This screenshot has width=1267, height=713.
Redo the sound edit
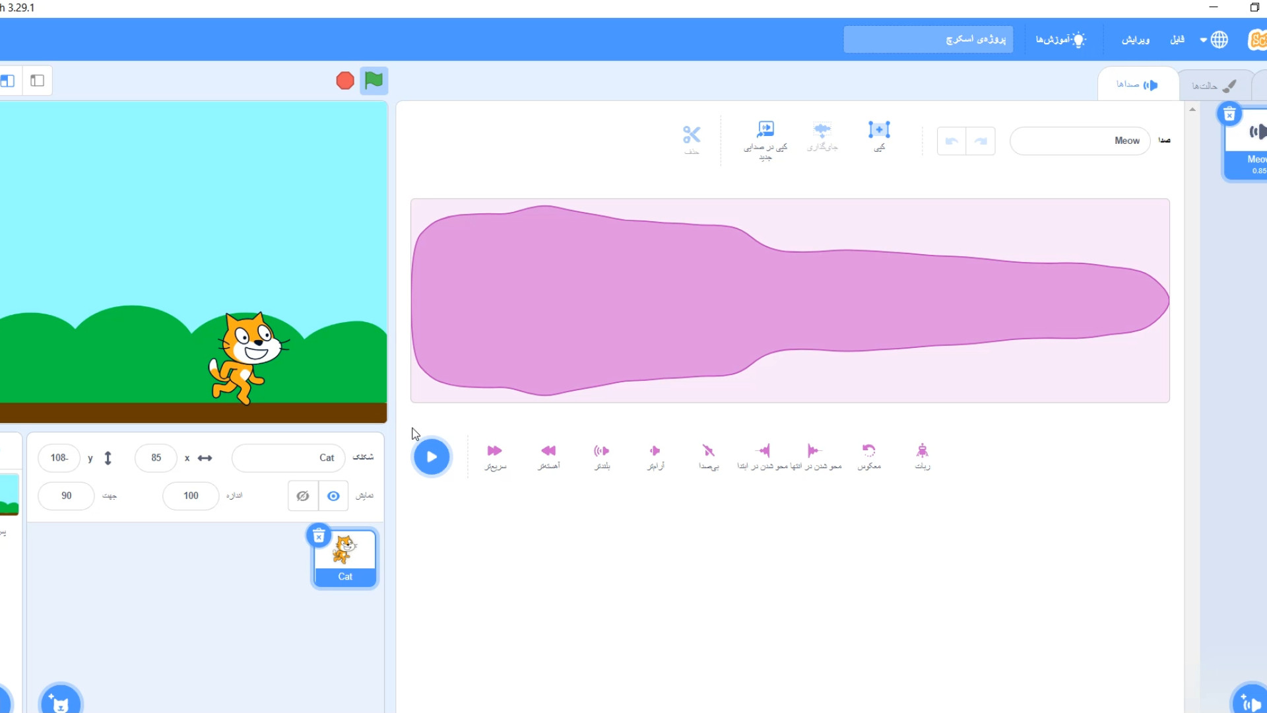[x=981, y=141]
